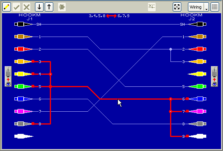Click the fit-to-window expand arrows icon
223x151 pixels.
[177, 7]
